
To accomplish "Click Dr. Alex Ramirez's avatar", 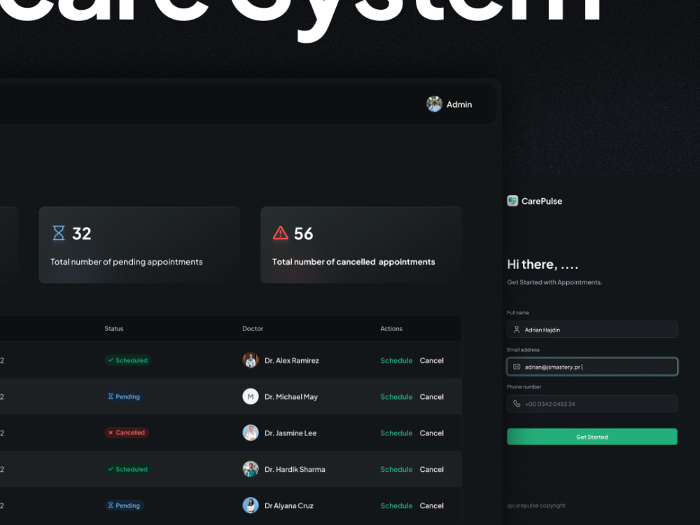I will point(251,360).
